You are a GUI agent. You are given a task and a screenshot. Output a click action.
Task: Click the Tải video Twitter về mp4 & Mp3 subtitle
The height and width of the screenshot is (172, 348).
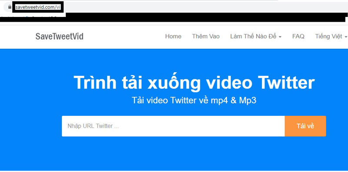click(x=194, y=101)
